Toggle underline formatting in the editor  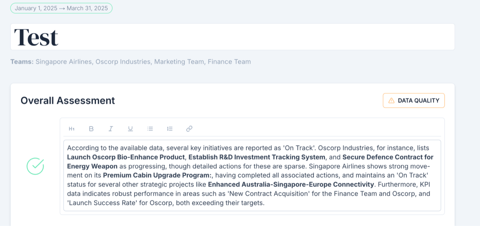click(x=130, y=129)
